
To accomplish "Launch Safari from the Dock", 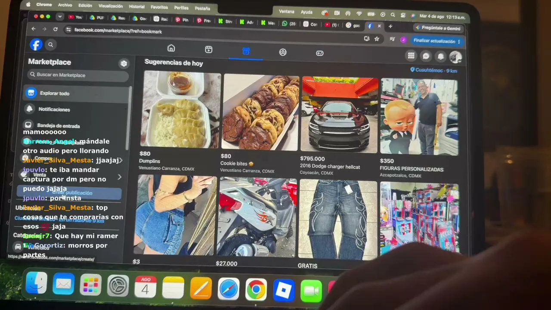I will 228,289.
